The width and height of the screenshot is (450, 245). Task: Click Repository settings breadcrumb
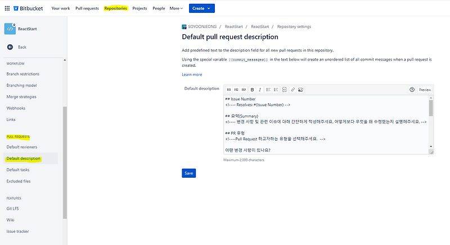coord(294,26)
